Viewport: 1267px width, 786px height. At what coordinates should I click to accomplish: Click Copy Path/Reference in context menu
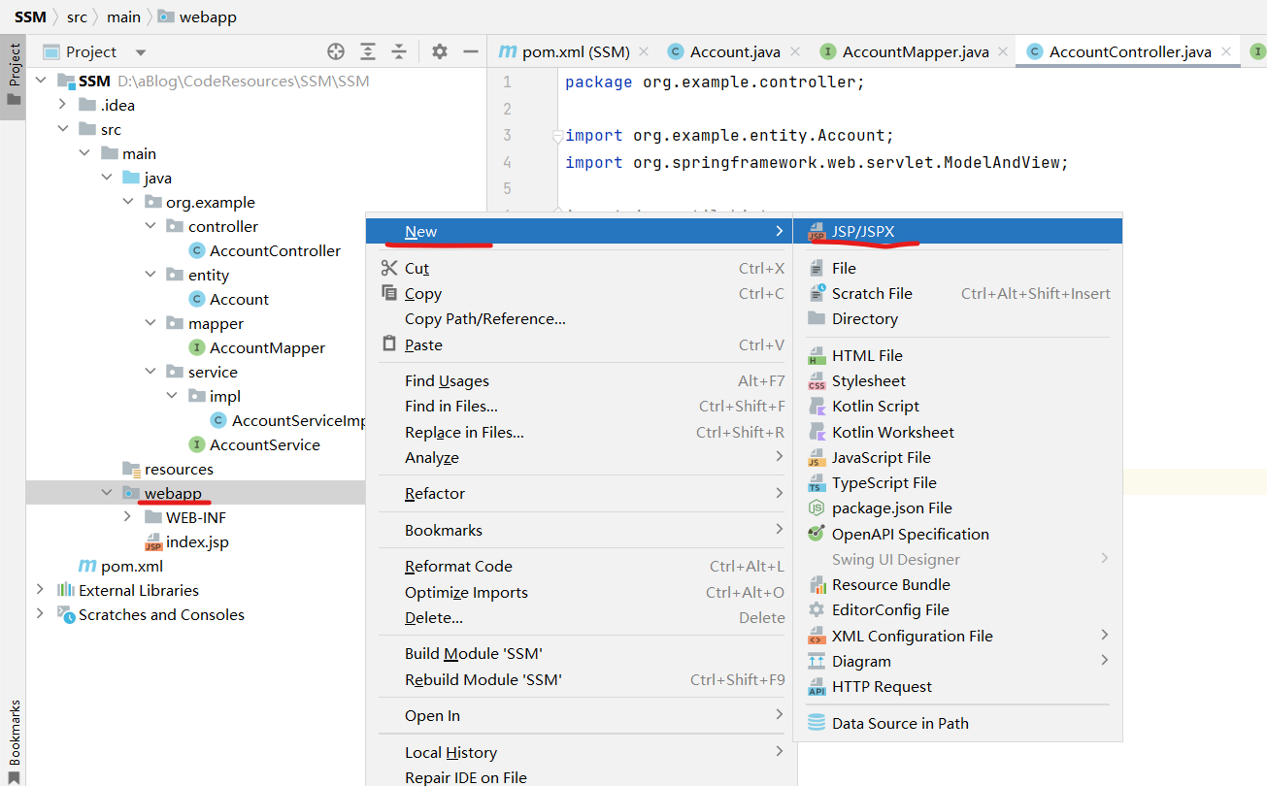tap(581, 318)
